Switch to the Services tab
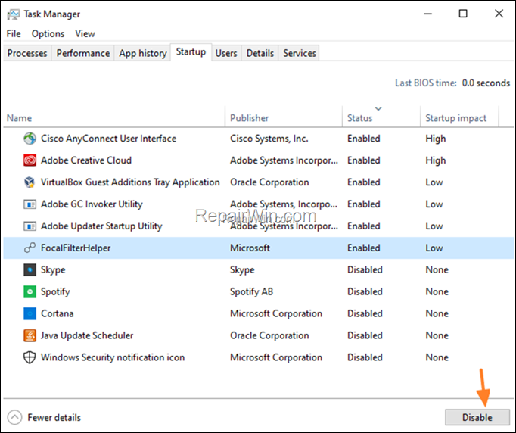The width and height of the screenshot is (516, 433). tap(299, 53)
